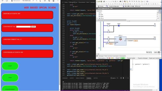Expand the CTU_0 expression row
The width and height of the screenshot is (162, 91).
(97, 18)
